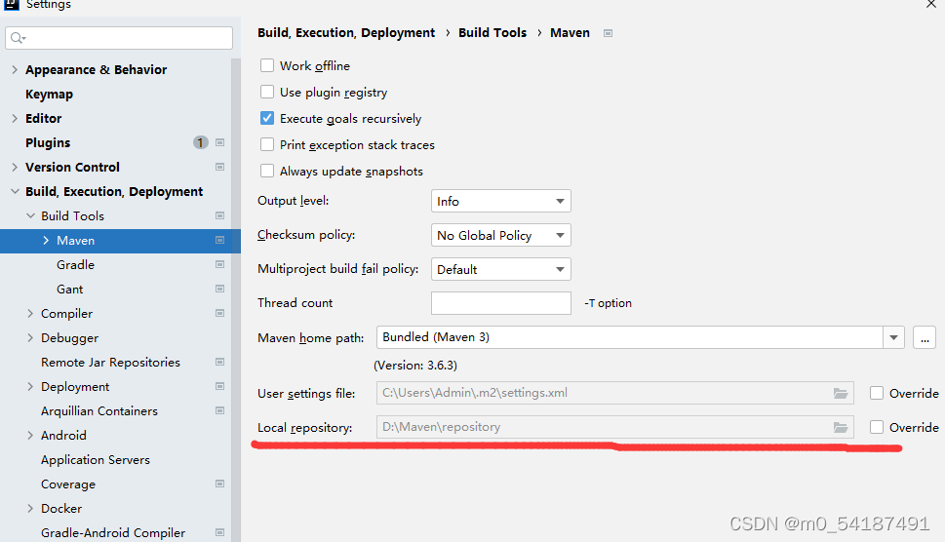Browse folder icon in Local repository field
945x542 pixels.
(841, 428)
